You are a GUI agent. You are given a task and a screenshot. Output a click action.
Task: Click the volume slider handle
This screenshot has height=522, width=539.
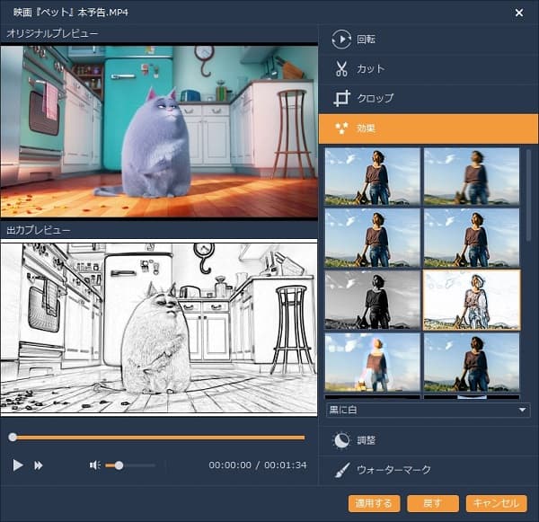(119, 465)
